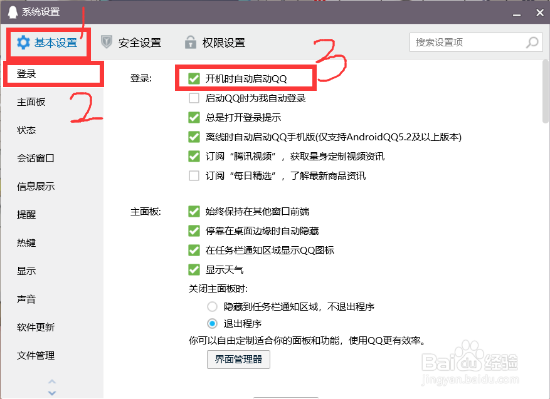Screen dimensions: 550x399
Task: Click the 关闭主面板时: label
Action: [218, 289]
